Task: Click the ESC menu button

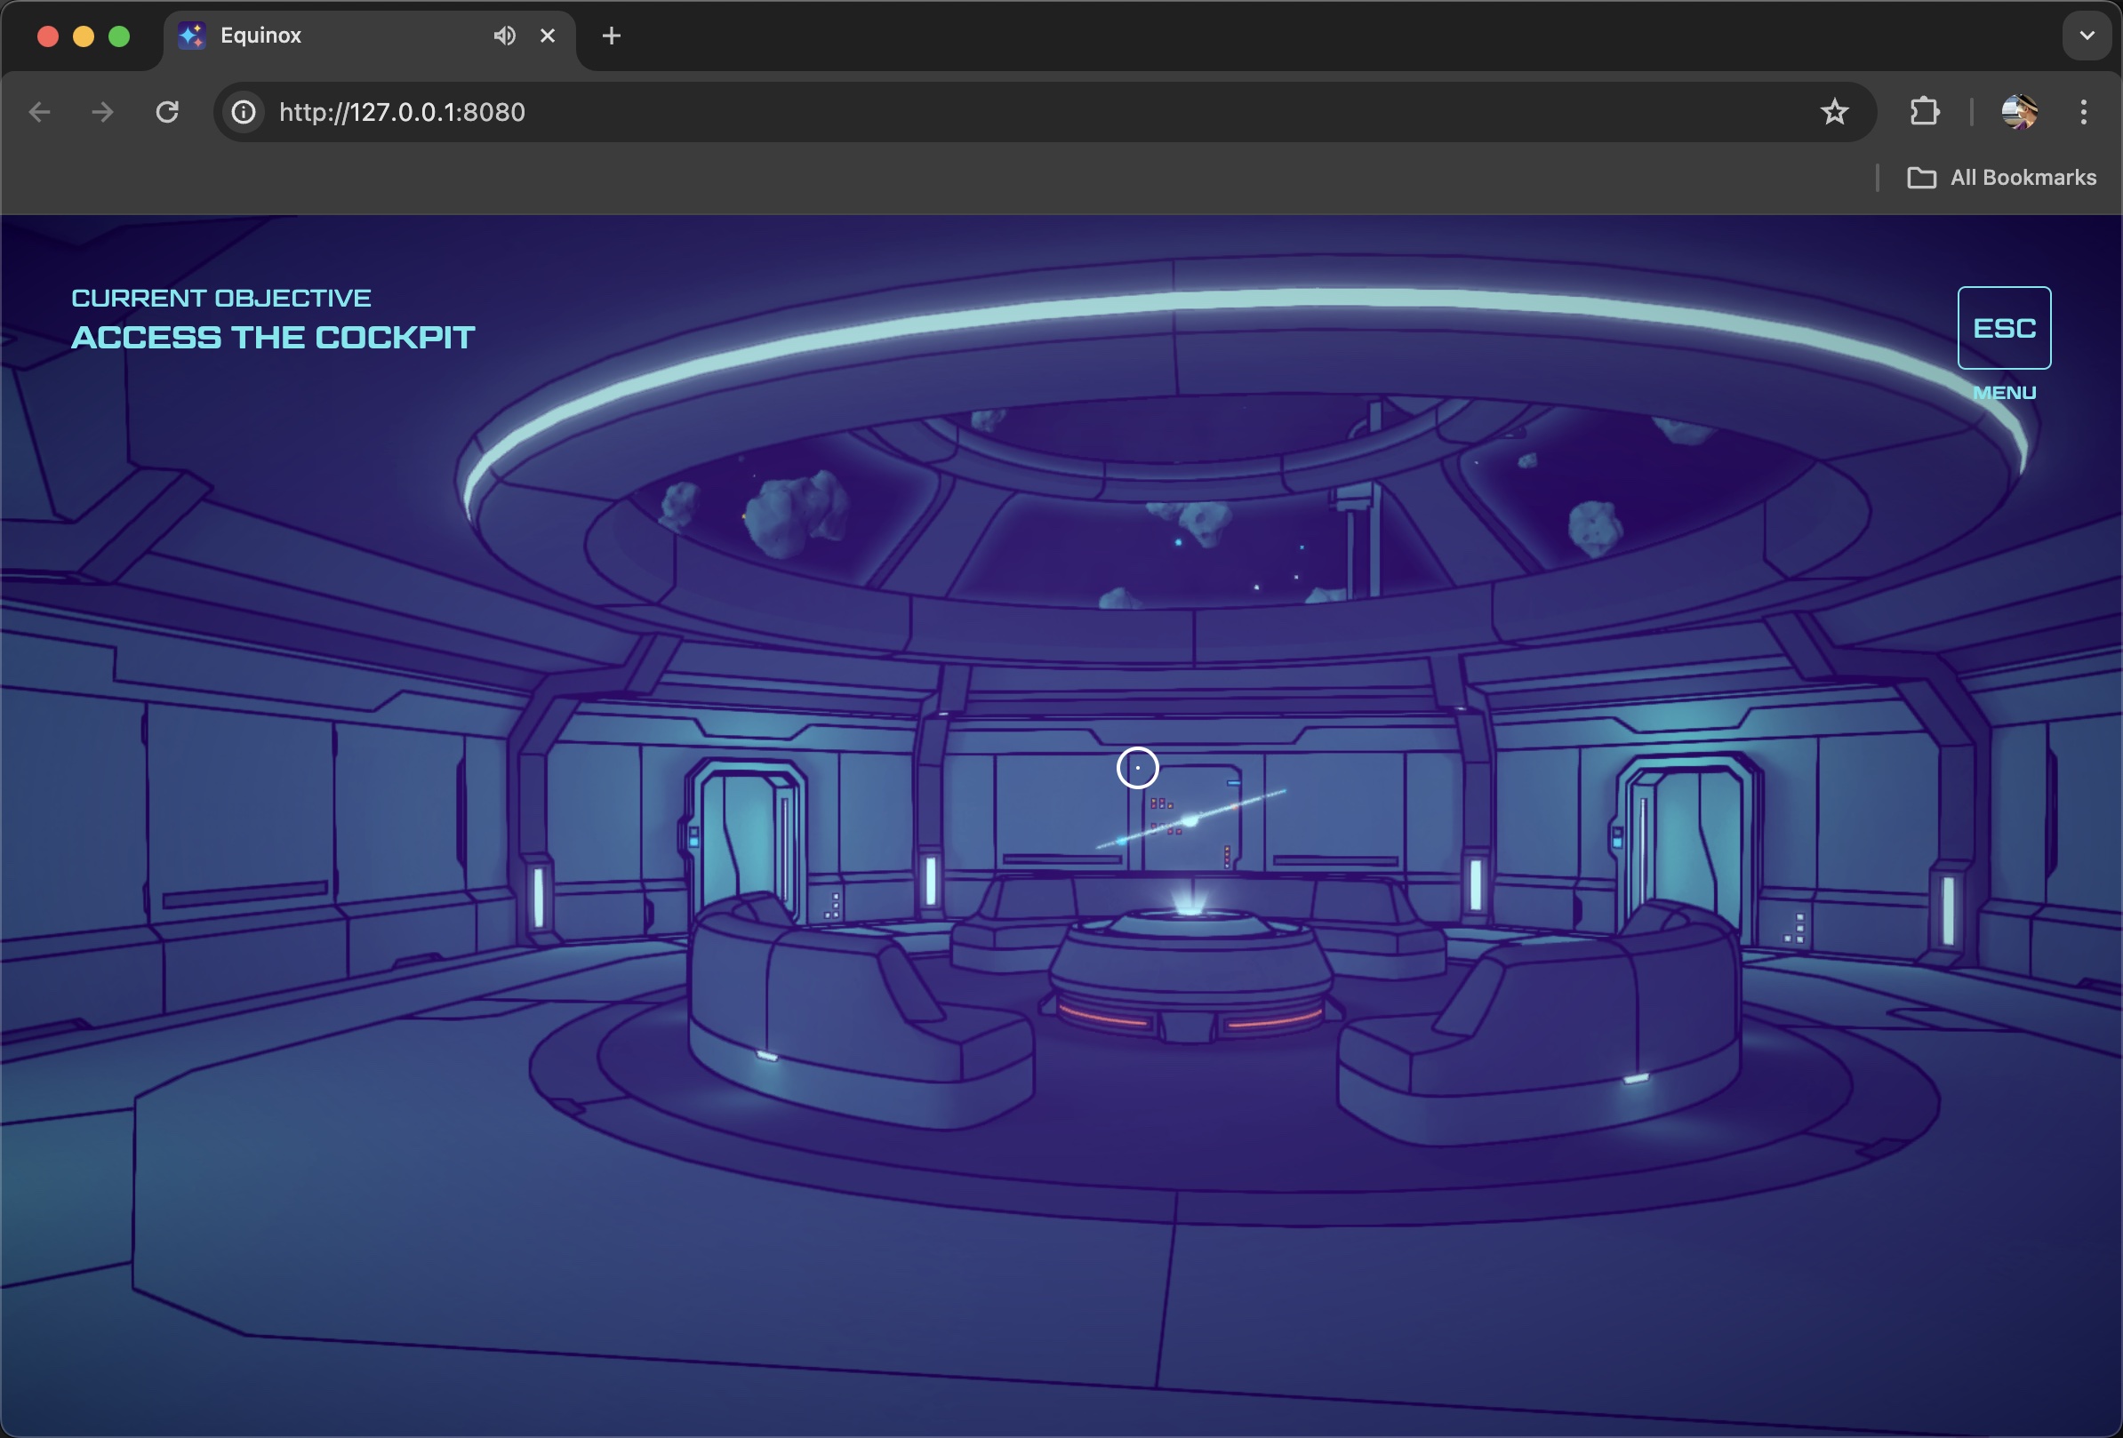Action: pyautogui.click(x=2003, y=328)
